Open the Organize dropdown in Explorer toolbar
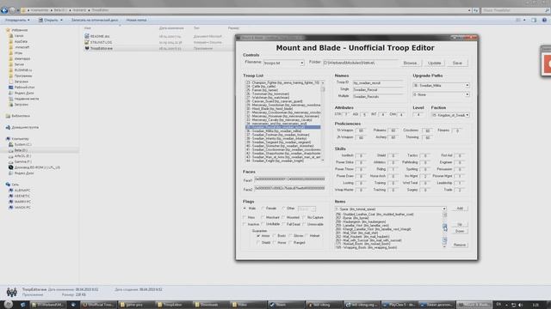Image resolution: width=551 pixels, height=309 pixels. pos(17,20)
